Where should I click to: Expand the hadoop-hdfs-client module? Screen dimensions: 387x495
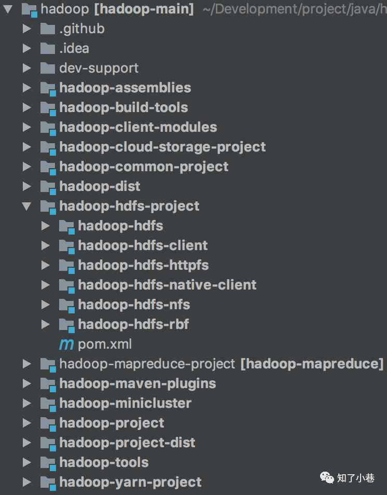coord(46,246)
